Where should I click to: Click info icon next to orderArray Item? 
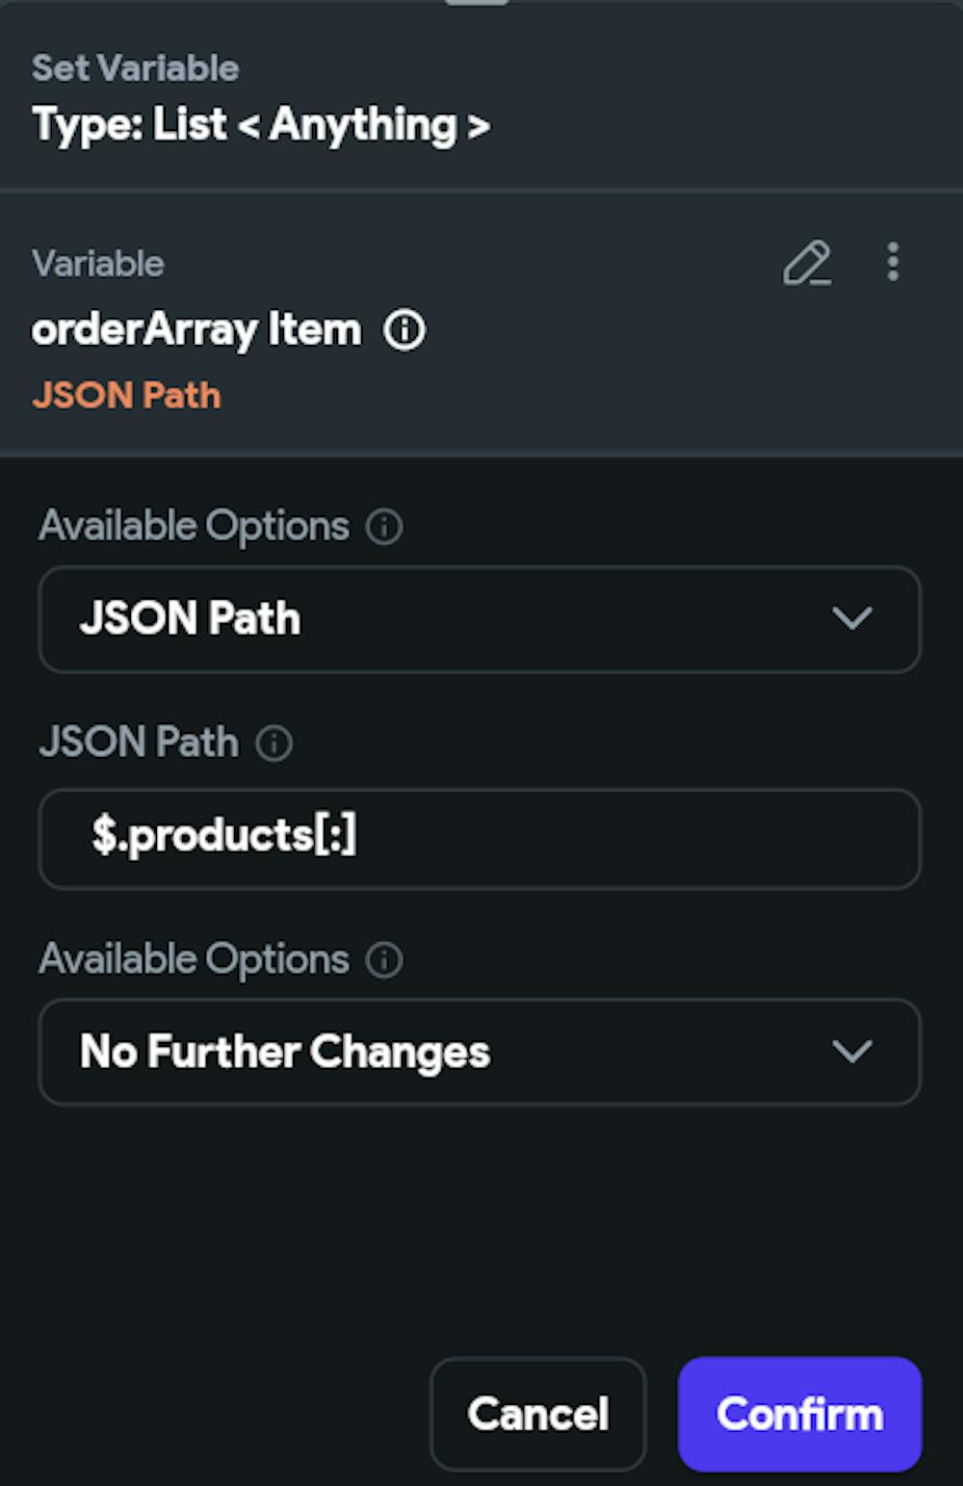click(404, 330)
